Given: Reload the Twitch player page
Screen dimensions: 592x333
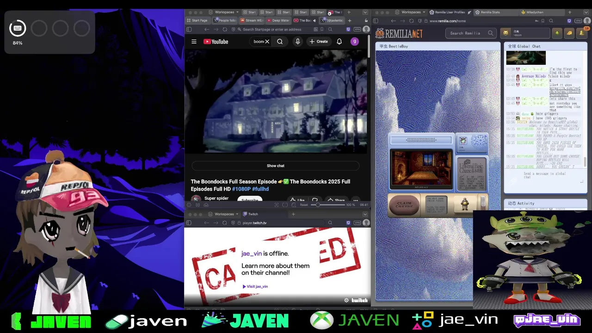Looking at the screenshot, I should pos(225,223).
